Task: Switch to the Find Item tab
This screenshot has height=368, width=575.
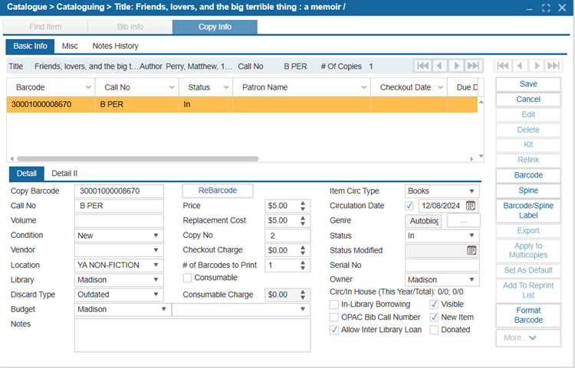Action: point(45,27)
